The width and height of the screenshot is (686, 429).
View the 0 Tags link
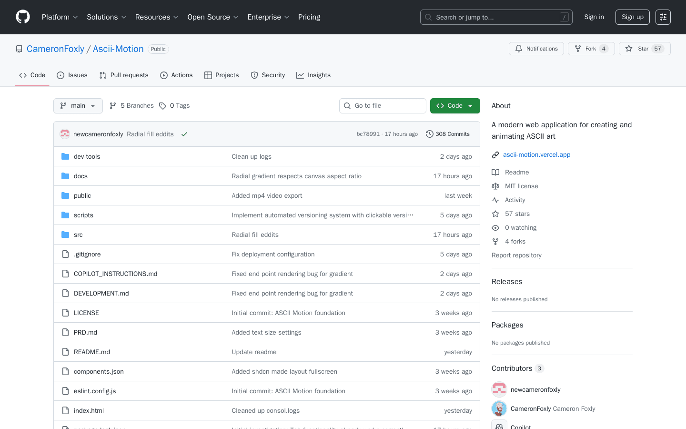(174, 106)
